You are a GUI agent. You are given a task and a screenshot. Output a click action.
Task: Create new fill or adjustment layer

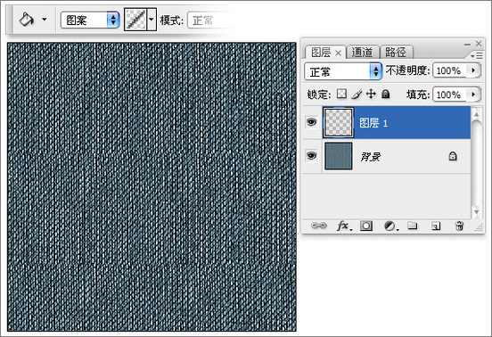point(391,226)
